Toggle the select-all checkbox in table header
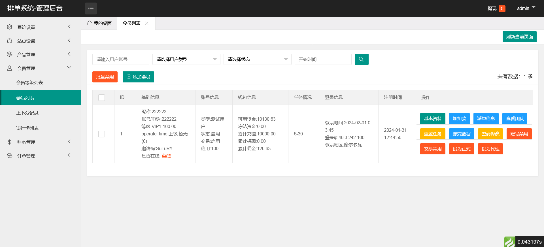The image size is (544, 247). tap(101, 97)
